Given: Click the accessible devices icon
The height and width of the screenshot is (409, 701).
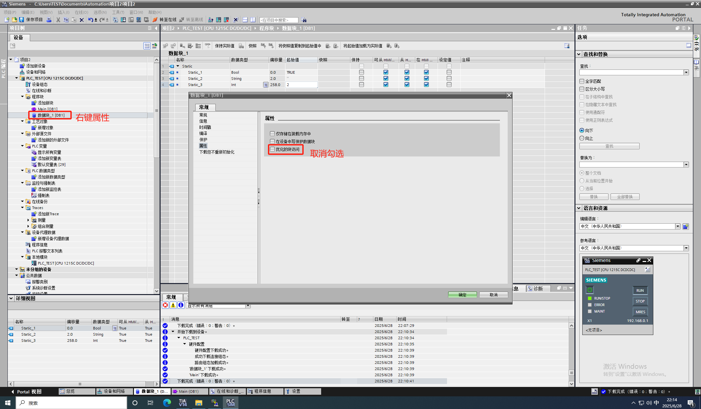Looking at the screenshot, I should click(x=211, y=20).
